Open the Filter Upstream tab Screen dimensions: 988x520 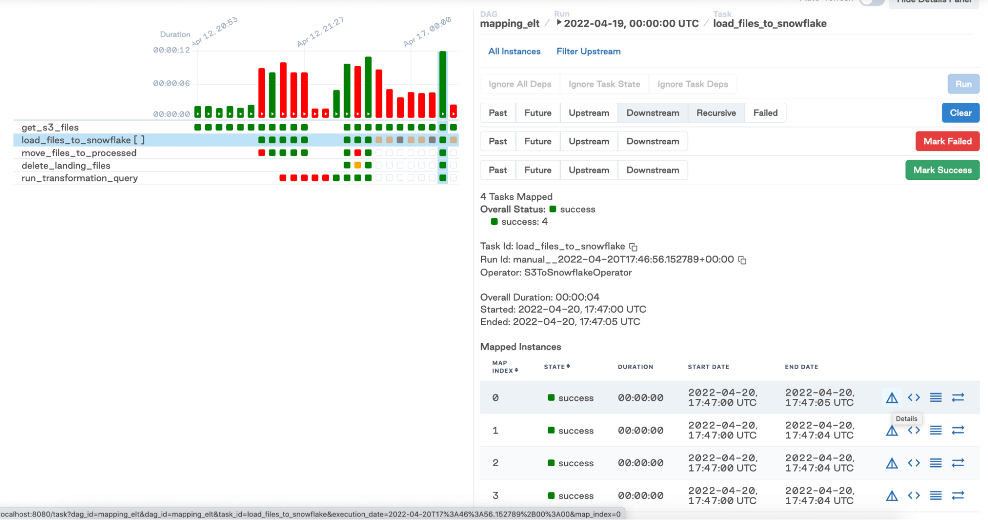588,51
